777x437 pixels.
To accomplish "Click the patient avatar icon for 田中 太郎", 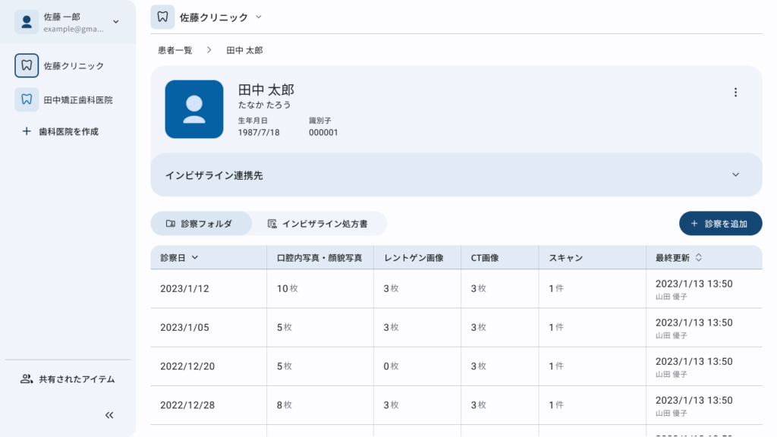I will 194,109.
